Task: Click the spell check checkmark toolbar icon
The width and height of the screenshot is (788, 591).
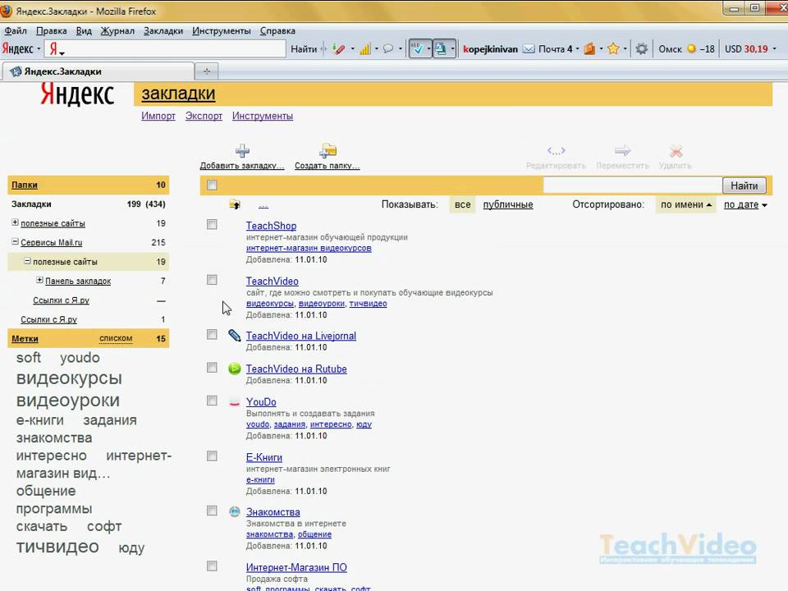Action: 417,48
